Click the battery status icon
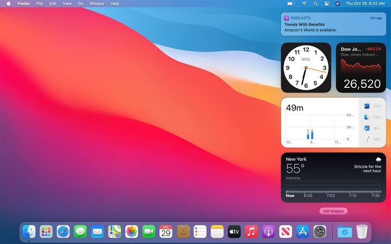Viewport: 391px width, 244px height. point(291,3)
